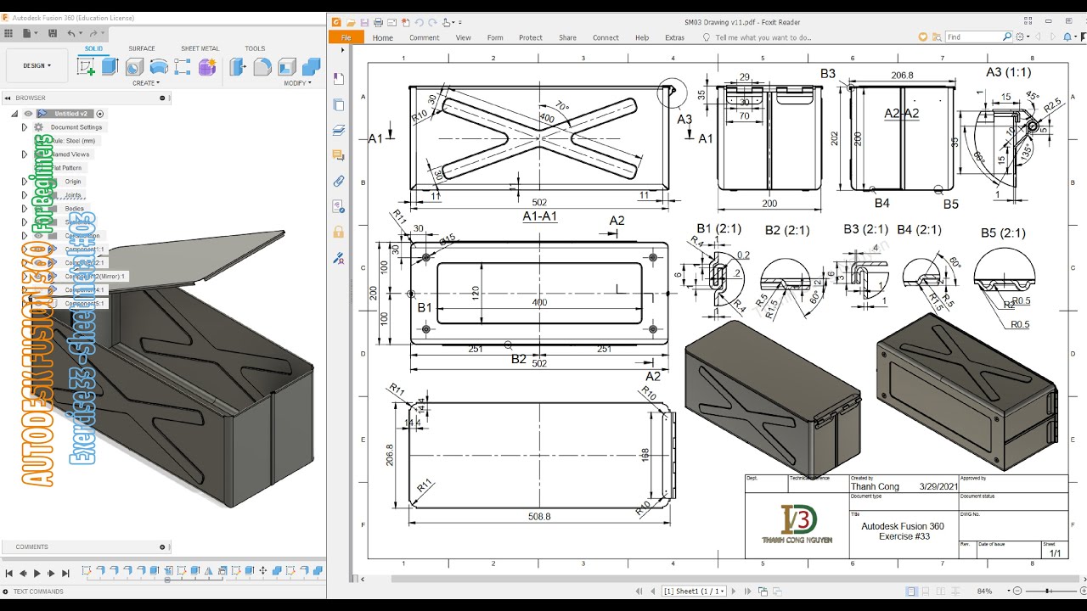Screen dimensions: 1087x611
Task: Toggle visibility eye of Untitled v2
Action: click(28, 114)
